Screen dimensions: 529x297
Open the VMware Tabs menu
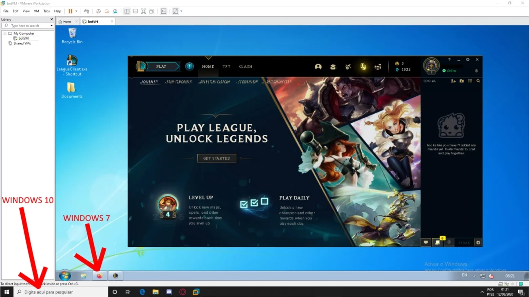pos(46,11)
